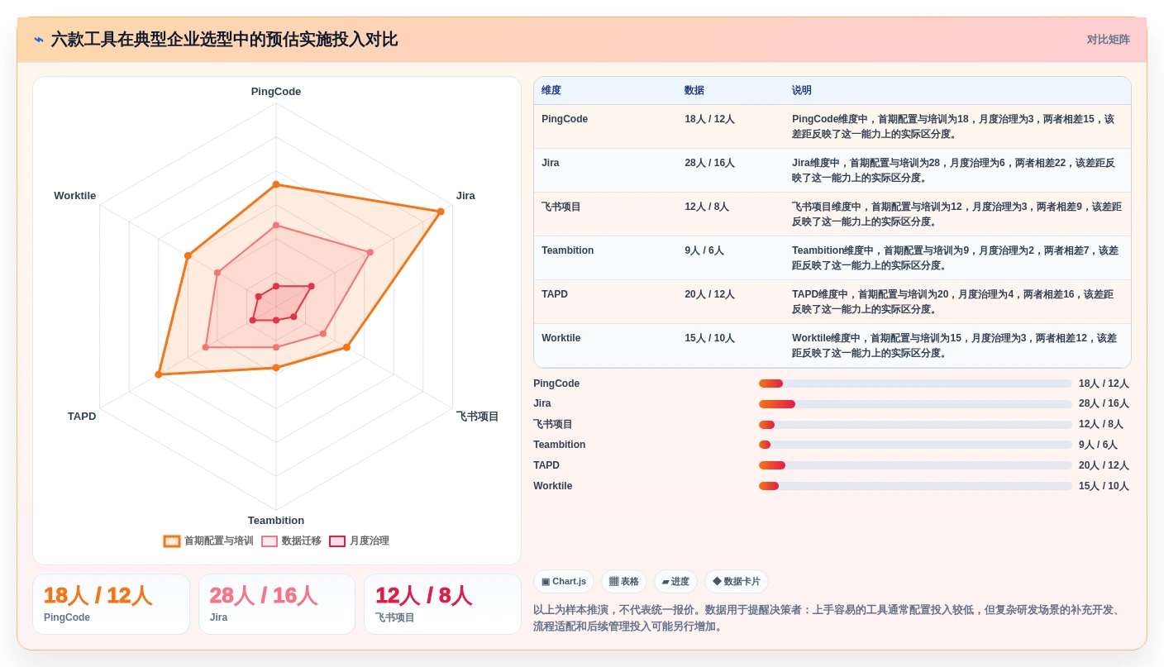Click the Jira progress bar

915,404
